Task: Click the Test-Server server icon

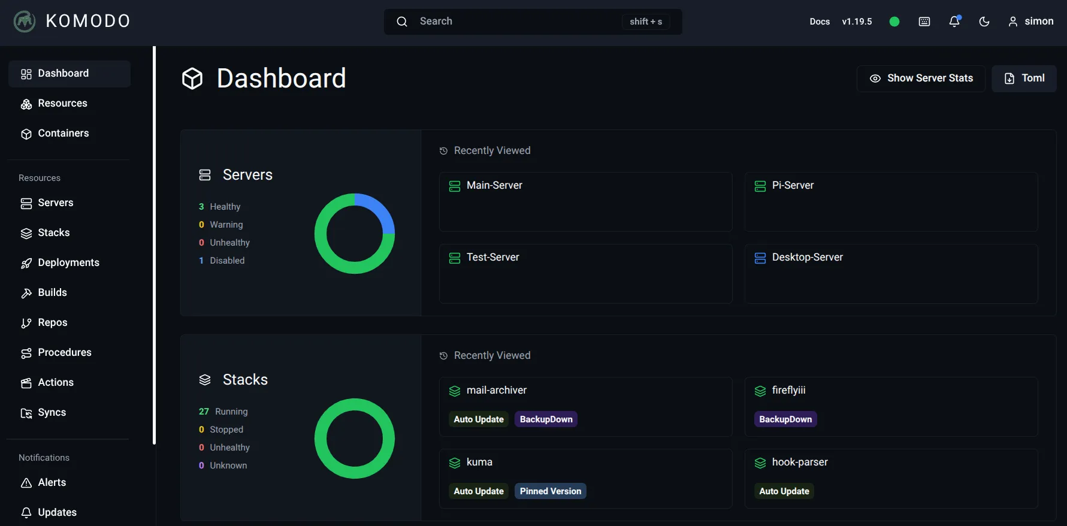Action: [455, 258]
